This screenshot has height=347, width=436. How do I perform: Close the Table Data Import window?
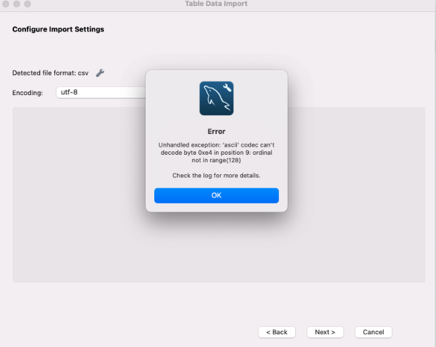click(6, 4)
